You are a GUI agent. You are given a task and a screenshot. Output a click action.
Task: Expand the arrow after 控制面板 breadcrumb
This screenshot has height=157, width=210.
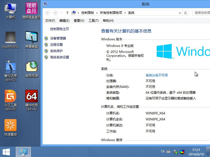point(97,13)
